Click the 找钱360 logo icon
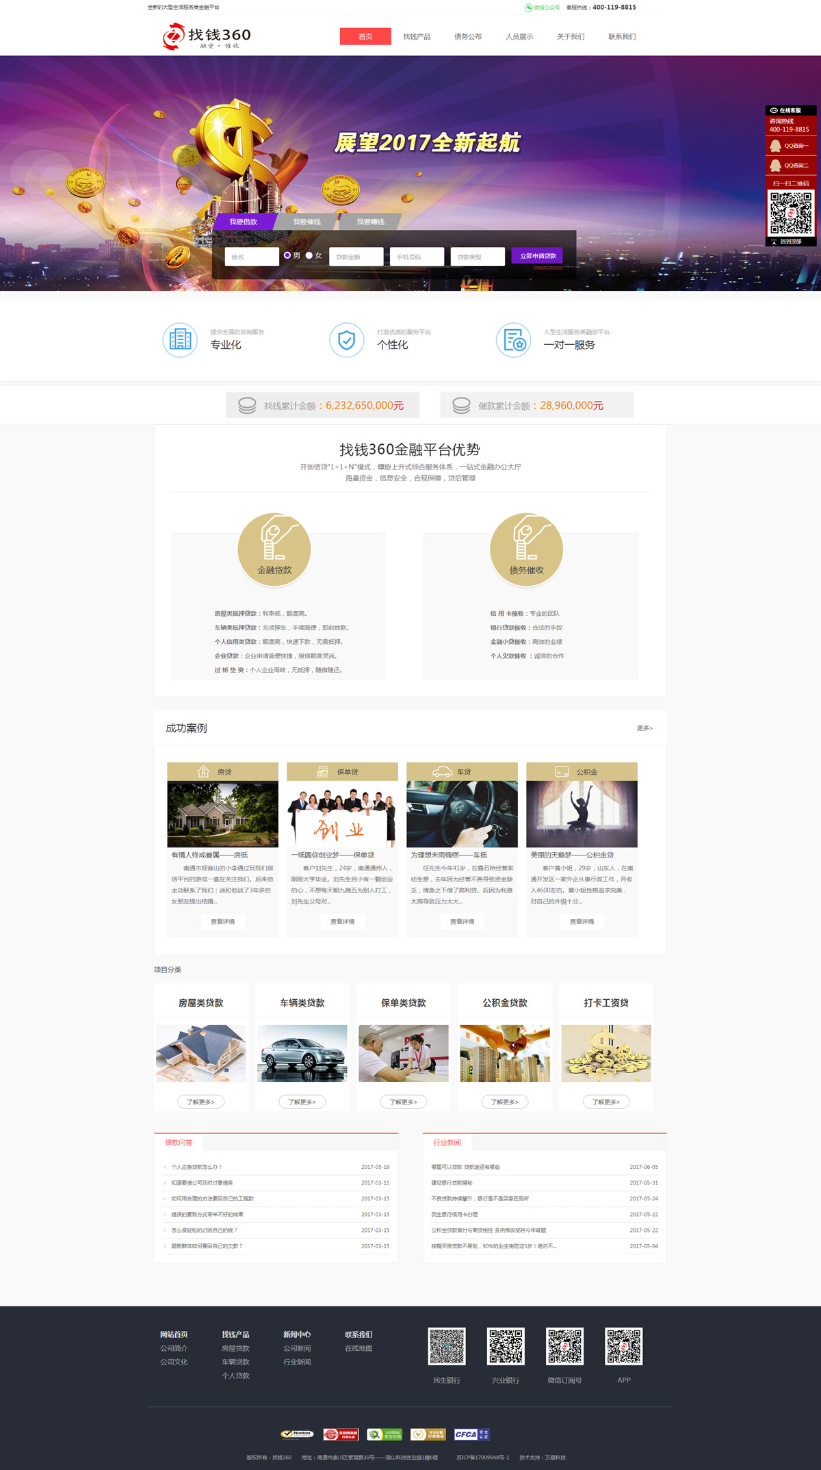The width and height of the screenshot is (821, 1470). (x=173, y=36)
